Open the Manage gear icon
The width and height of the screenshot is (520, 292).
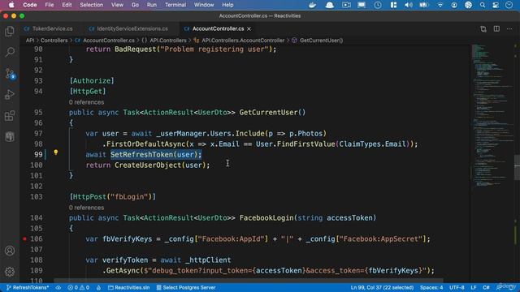click(x=10, y=272)
